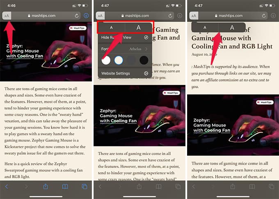Open the tabs overview icon in left screenshot
Viewport: 279px width, 199px height.
coord(85,187)
